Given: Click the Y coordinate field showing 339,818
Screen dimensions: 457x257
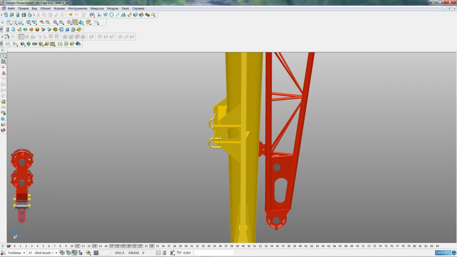Looking at the screenshot, I should tap(133, 252).
